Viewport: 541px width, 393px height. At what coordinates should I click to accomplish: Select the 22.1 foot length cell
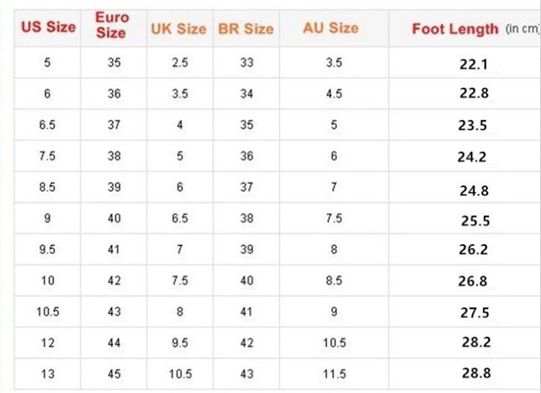coord(473,63)
